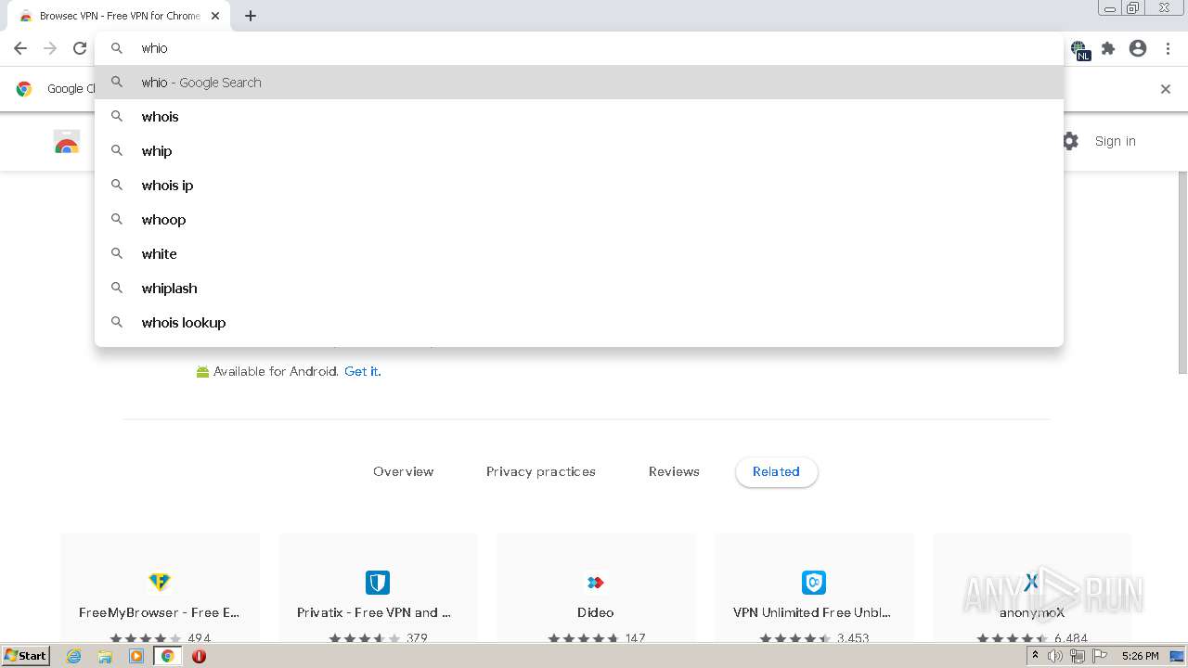Screen dimensions: 1188x668
Task: Click the search icon in address bar
Action: pos(117,48)
